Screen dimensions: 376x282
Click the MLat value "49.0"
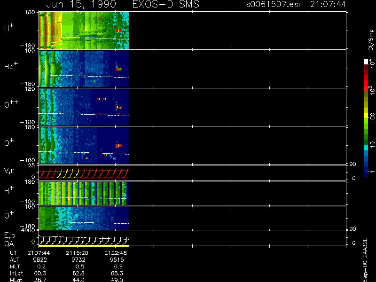tap(117, 280)
